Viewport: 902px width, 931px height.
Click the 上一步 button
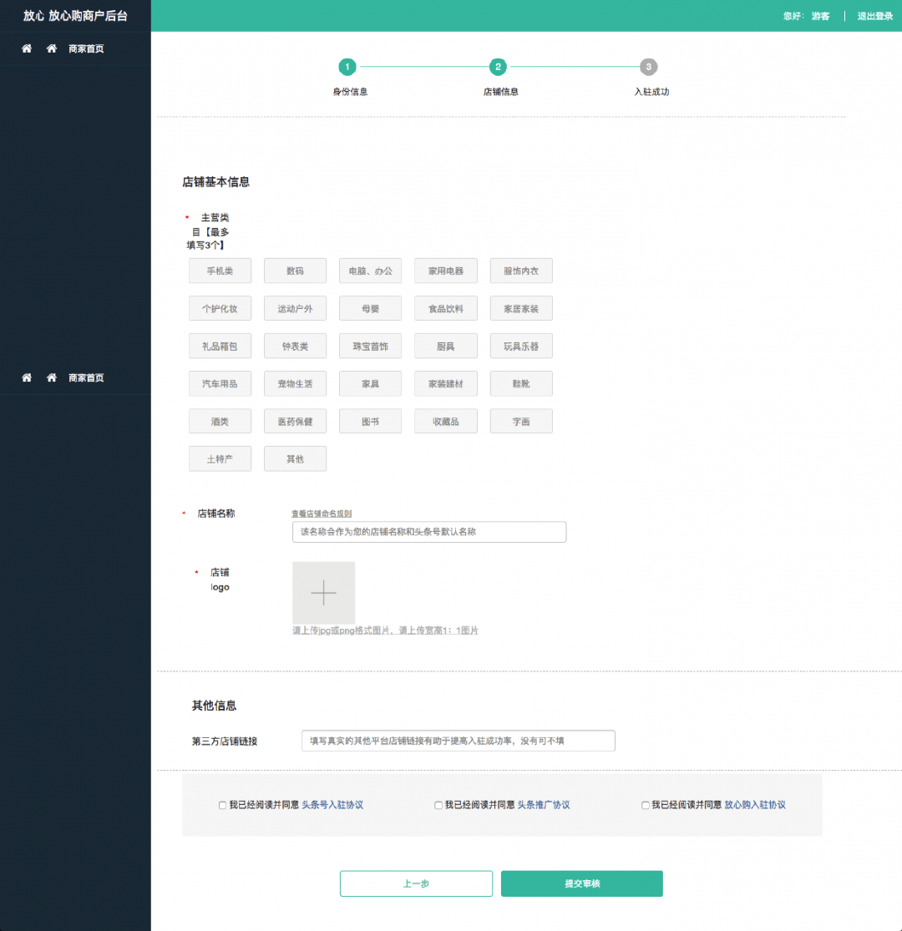pos(416,883)
